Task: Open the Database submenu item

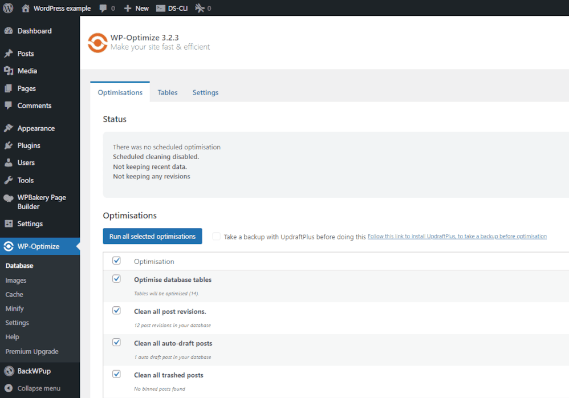Action: [19, 266]
